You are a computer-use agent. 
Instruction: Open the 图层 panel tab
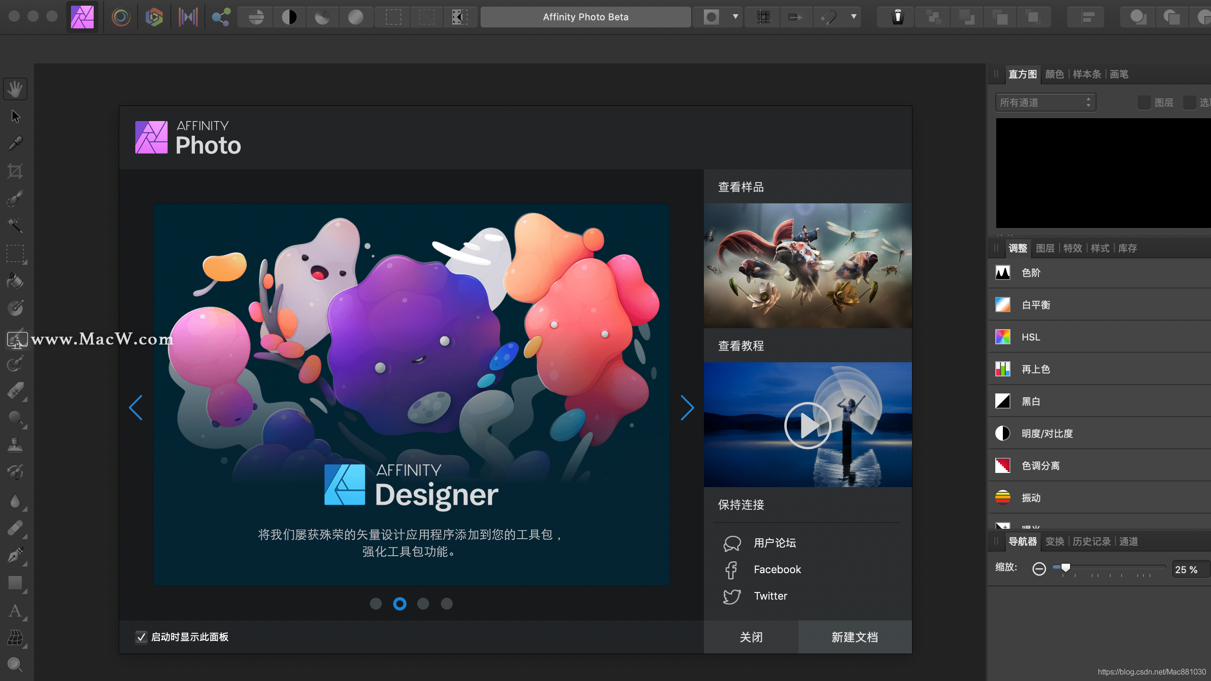1045,248
